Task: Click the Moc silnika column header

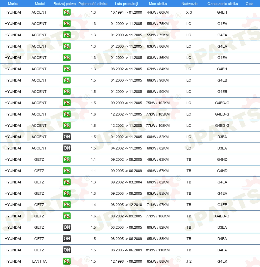Action: coord(158,4)
